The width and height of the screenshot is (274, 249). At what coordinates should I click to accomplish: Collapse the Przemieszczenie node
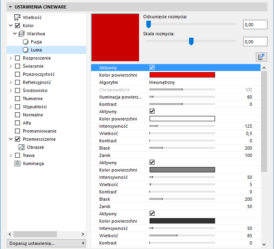click(11, 139)
